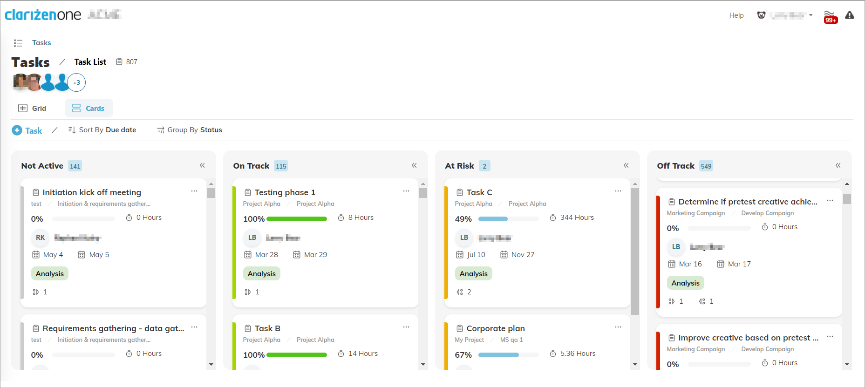
Task: Click the first member photo avatar under Tasks
Action: tap(20, 82)
